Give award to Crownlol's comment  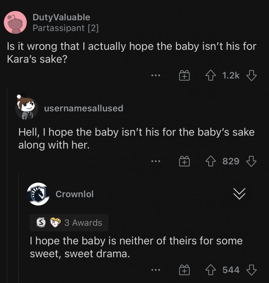(184, 270)
